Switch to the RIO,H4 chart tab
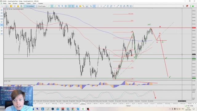 [102, 104]
